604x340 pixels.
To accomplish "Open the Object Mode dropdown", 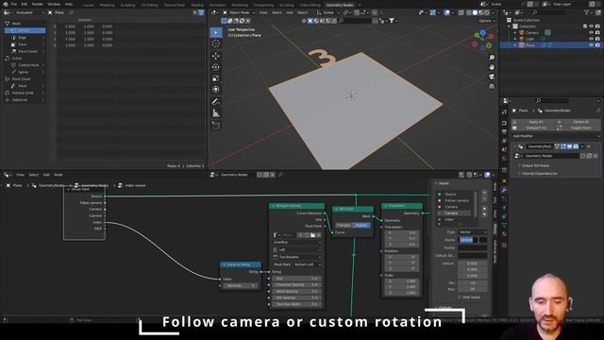I will pyautogui.click(x=239, y=12).
